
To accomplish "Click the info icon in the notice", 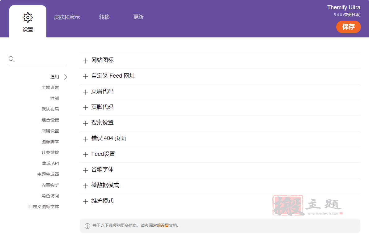I will [x=87, y=226].
